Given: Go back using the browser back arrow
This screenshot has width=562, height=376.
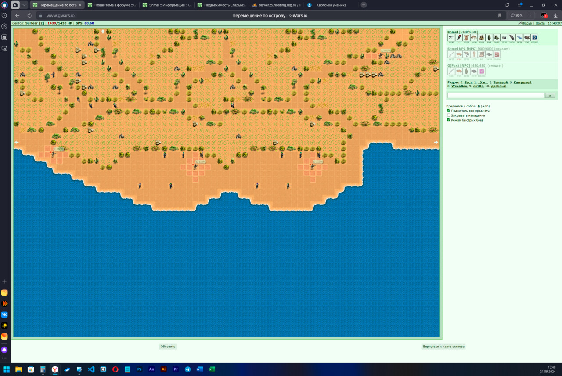Looking at the screenshot, I should point(18,15).
